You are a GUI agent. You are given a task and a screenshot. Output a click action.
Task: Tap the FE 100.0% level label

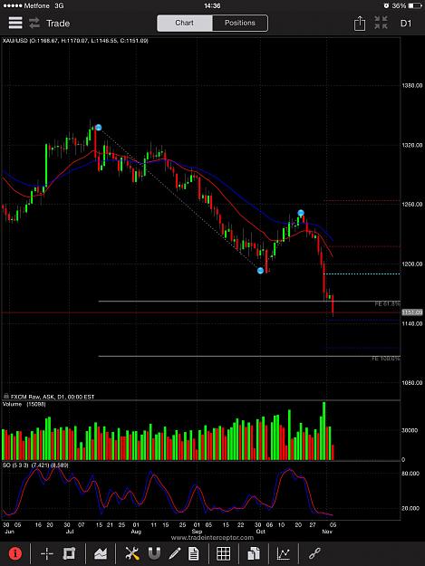click(386, 359)
